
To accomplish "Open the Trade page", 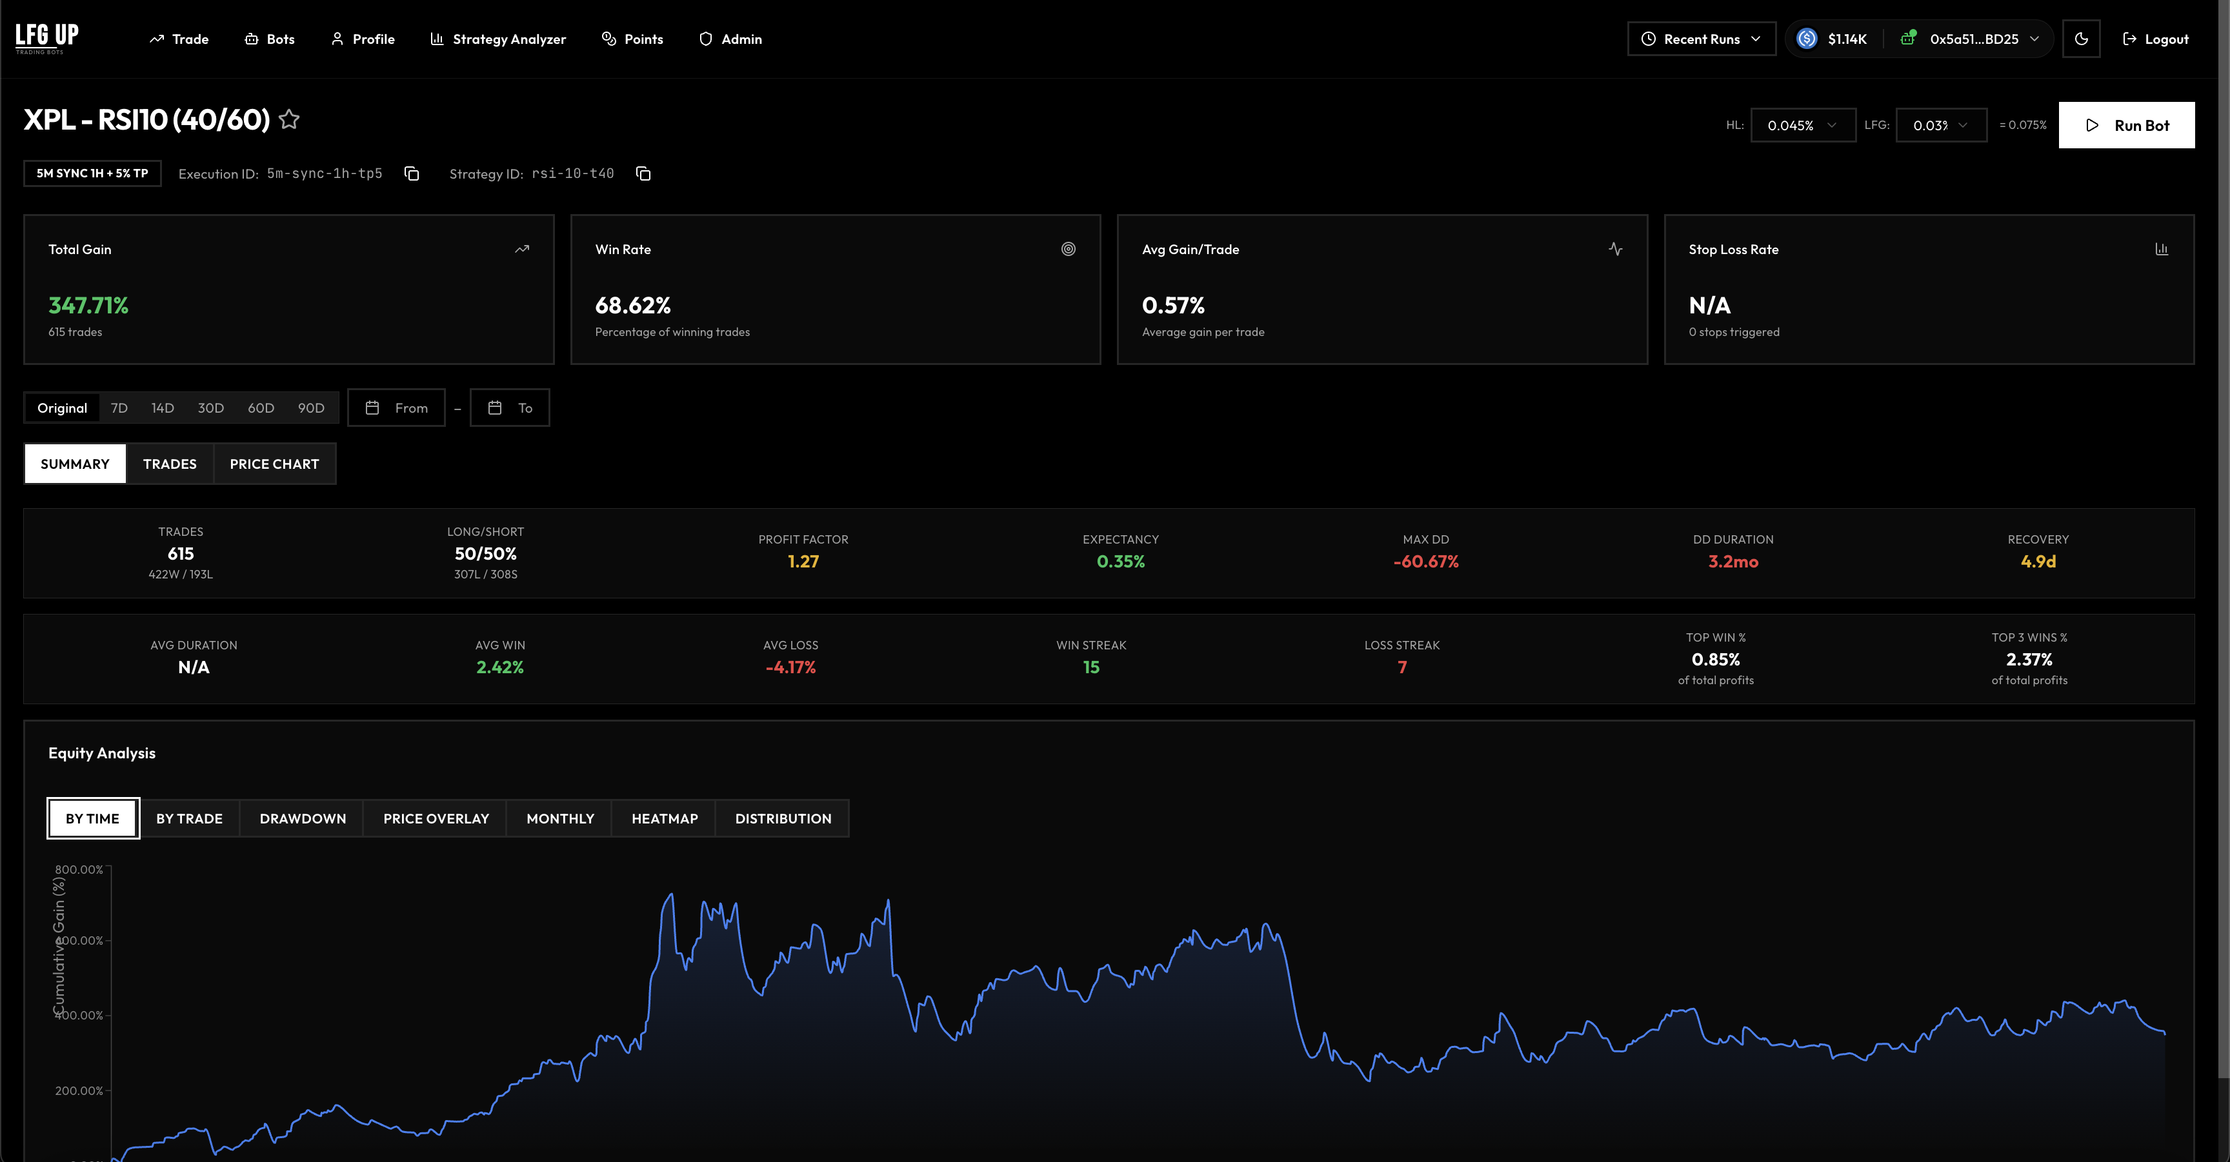I will (179, 39).
